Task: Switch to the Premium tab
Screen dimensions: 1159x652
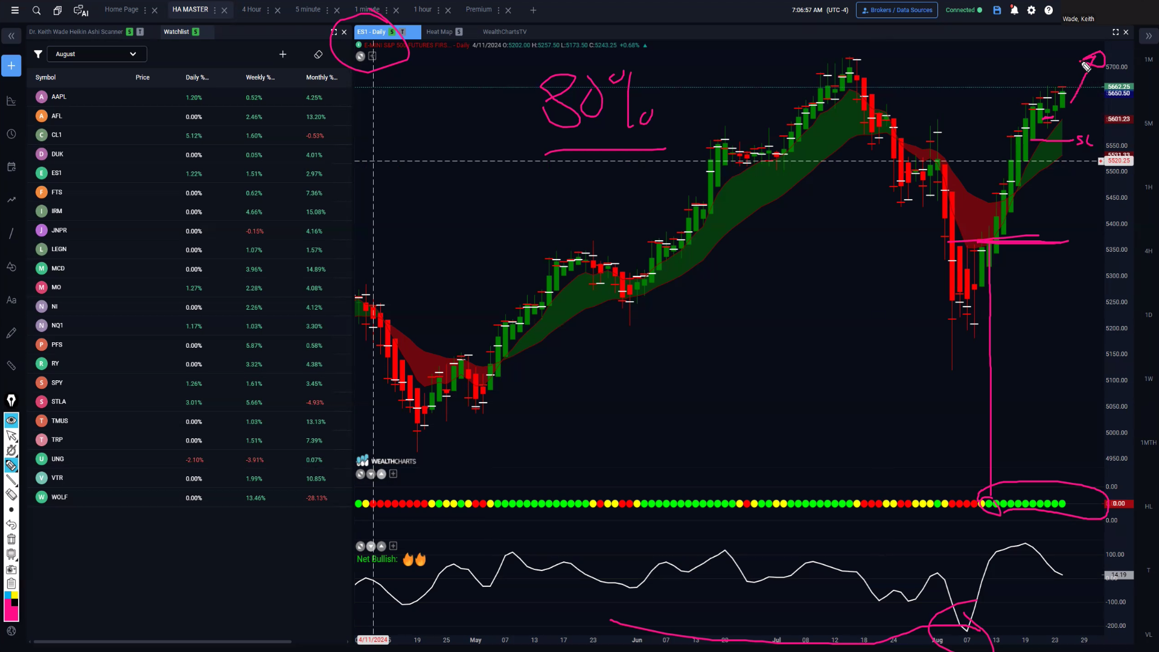Action: [x=479, y=10]
